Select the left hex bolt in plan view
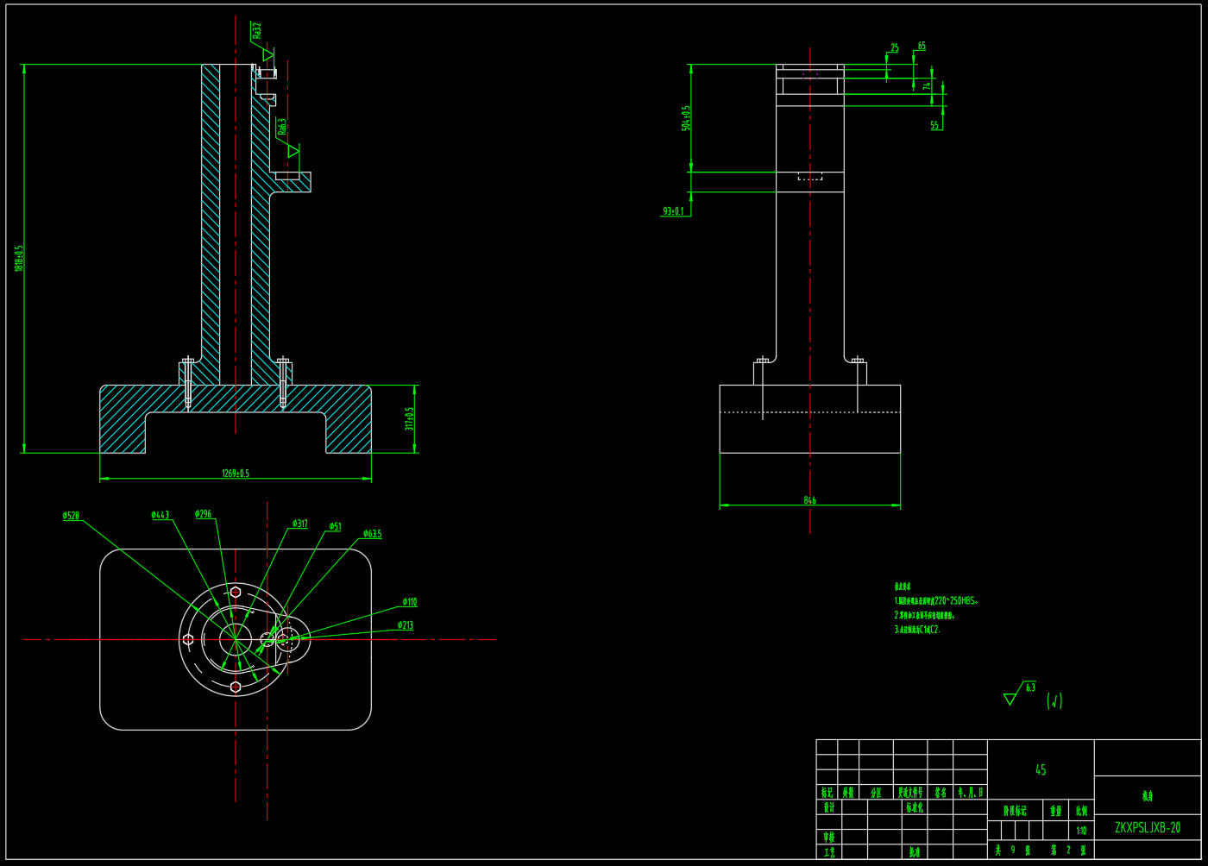 click(188, 639)
